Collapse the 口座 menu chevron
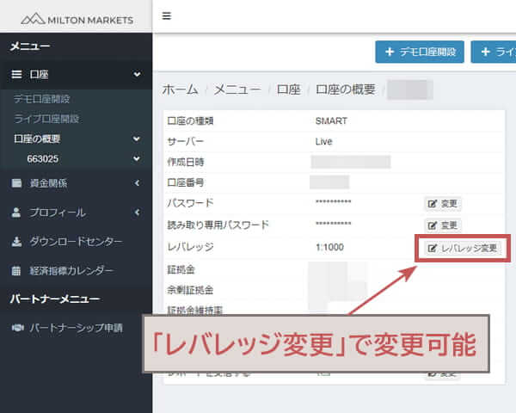516x413 pixels. [138, 75]
